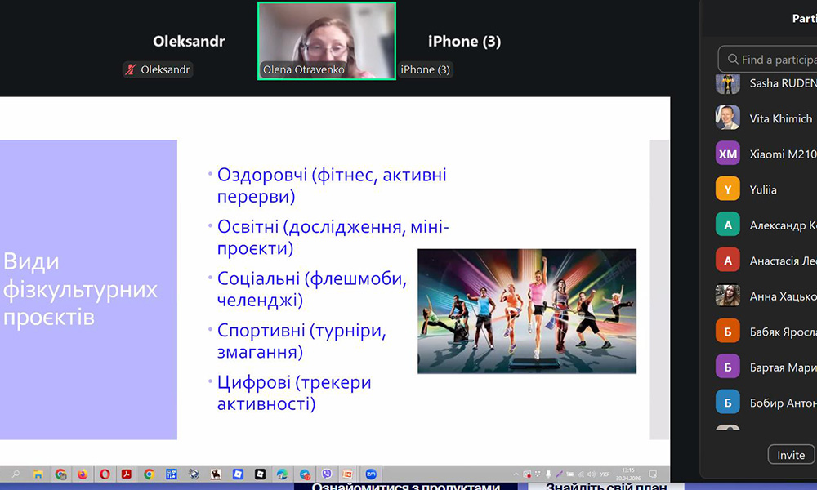Click the XM avatar for Xiaomi
Viewport: 817px width, 490px height.
point(728,154)
